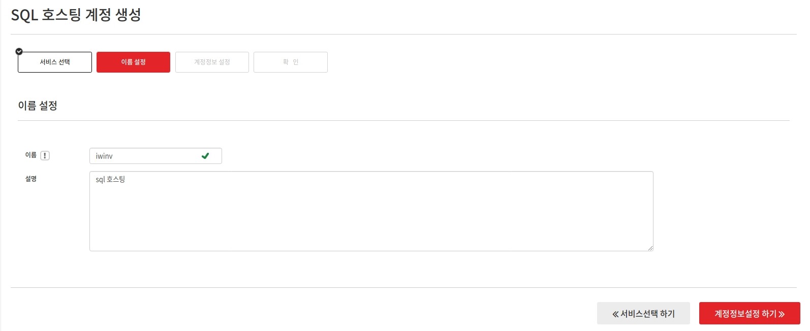
Task: Click the 서비스선택 하기 back button
Action: pos(643,313)
